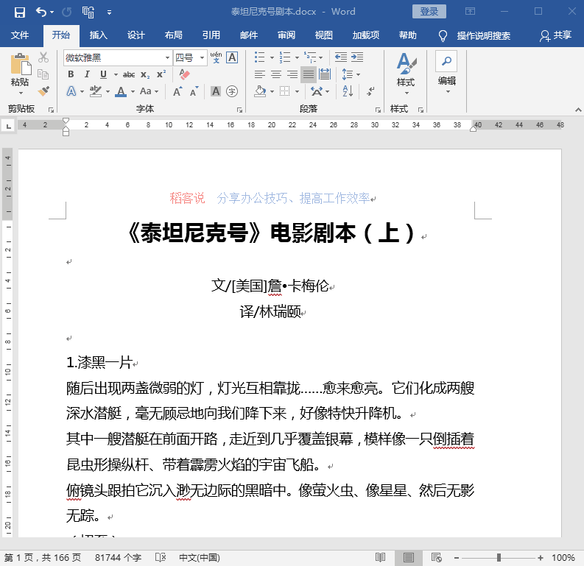Increase paragraph indent
Image resolution: width=584 pixels, height=566 pixels.
(357, 57)
